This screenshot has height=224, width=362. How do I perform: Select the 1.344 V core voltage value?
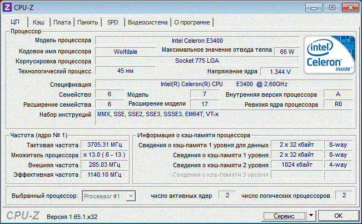tap(280, 72)
